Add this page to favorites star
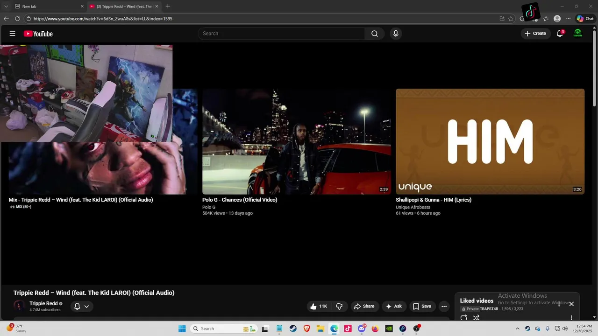 (511, 19)
